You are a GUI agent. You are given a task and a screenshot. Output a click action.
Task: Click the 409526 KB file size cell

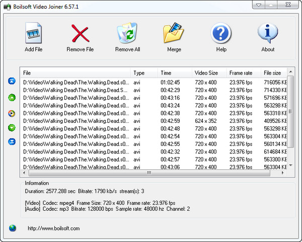click(275, 121)
